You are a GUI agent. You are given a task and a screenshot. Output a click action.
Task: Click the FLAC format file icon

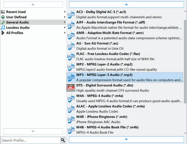[x=71, y=56]
